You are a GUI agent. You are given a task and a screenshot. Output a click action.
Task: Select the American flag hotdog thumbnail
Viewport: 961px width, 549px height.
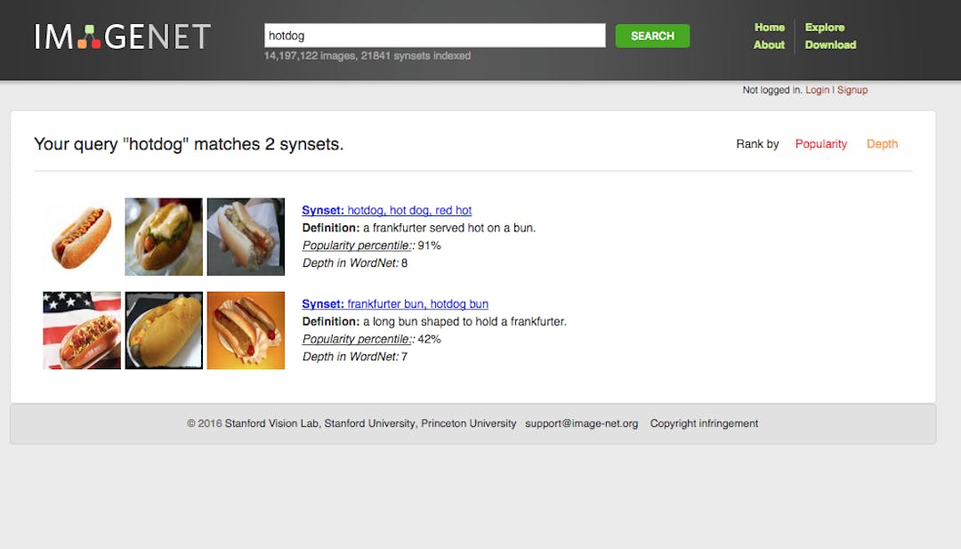coord(82,330)
